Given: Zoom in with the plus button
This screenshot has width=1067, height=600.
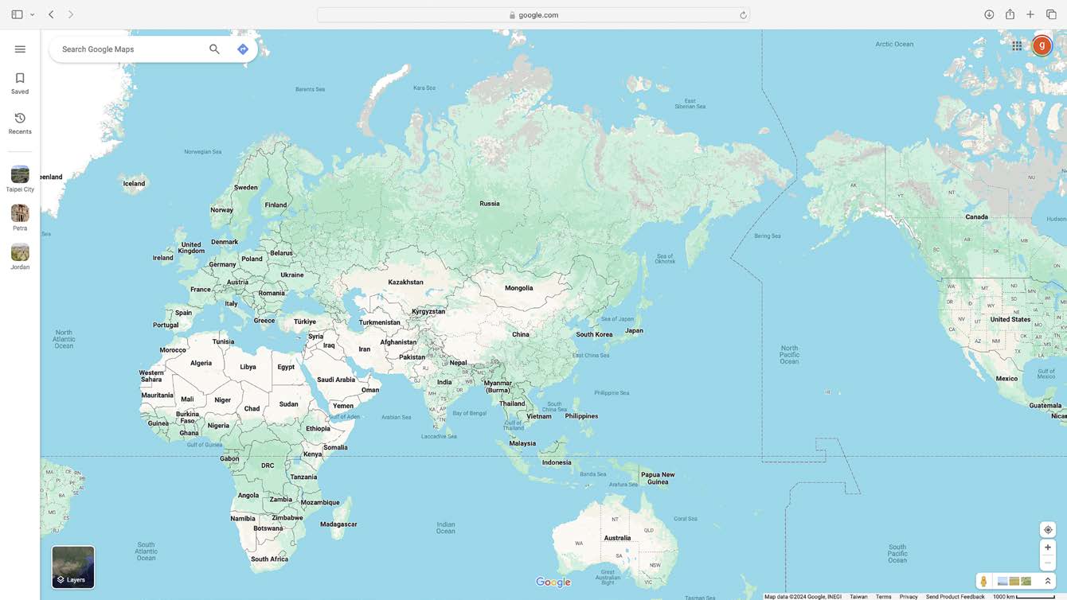Looking at the screenshot, I should click(x=1048, y=547).
